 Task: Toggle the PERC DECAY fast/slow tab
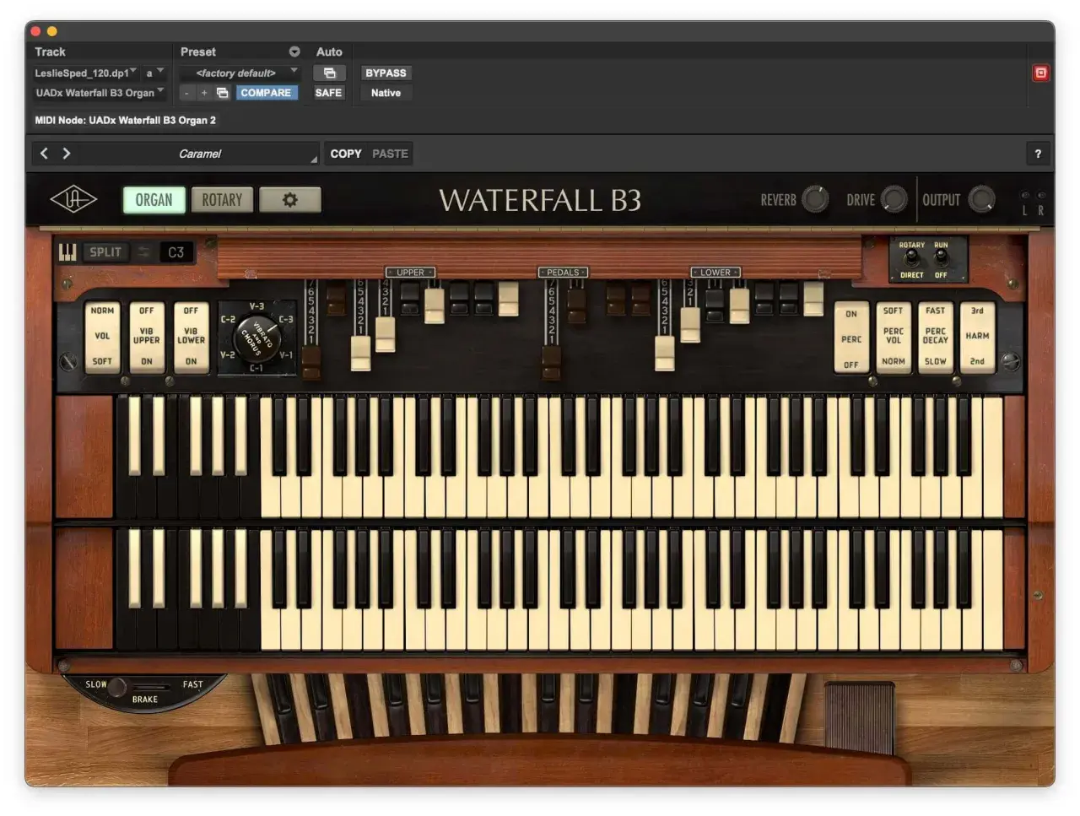(x=936, y=336)
